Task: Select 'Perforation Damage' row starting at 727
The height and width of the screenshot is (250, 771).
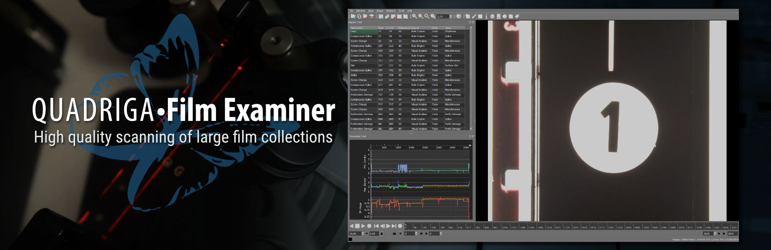Action: [x=407, y=95]
